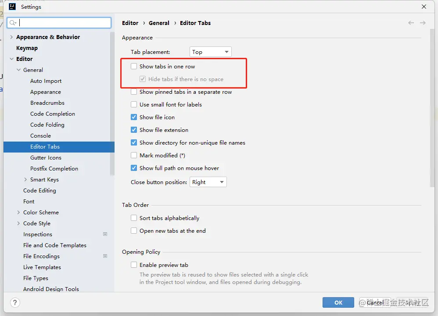The width and height of the screenshot is (438, 316).
Task: Click the project-level icon beside Inspections
Action: click(105, 234)
